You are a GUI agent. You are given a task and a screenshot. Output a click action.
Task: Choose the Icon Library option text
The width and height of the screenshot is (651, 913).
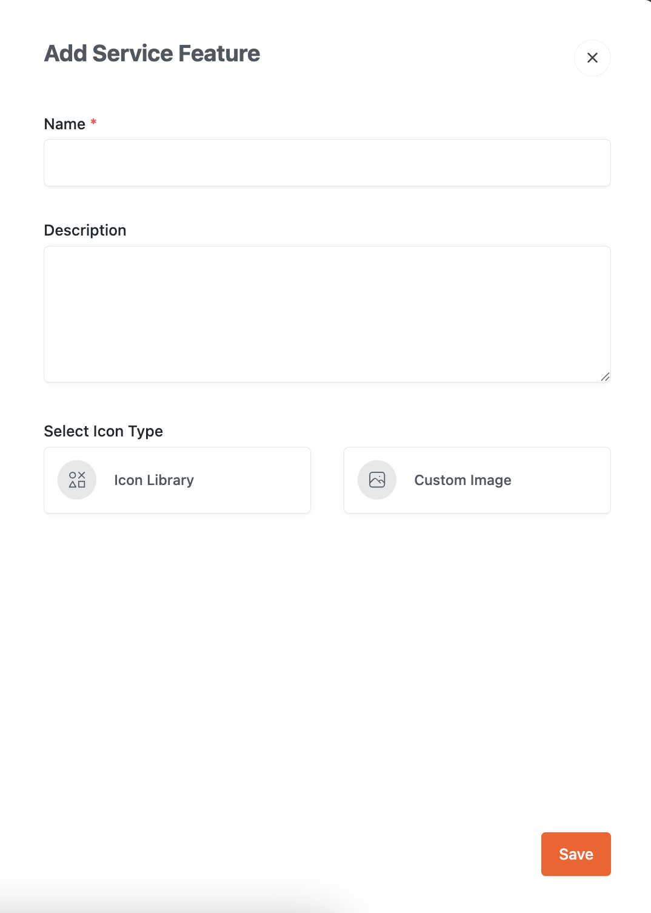[x=154, y=480]
